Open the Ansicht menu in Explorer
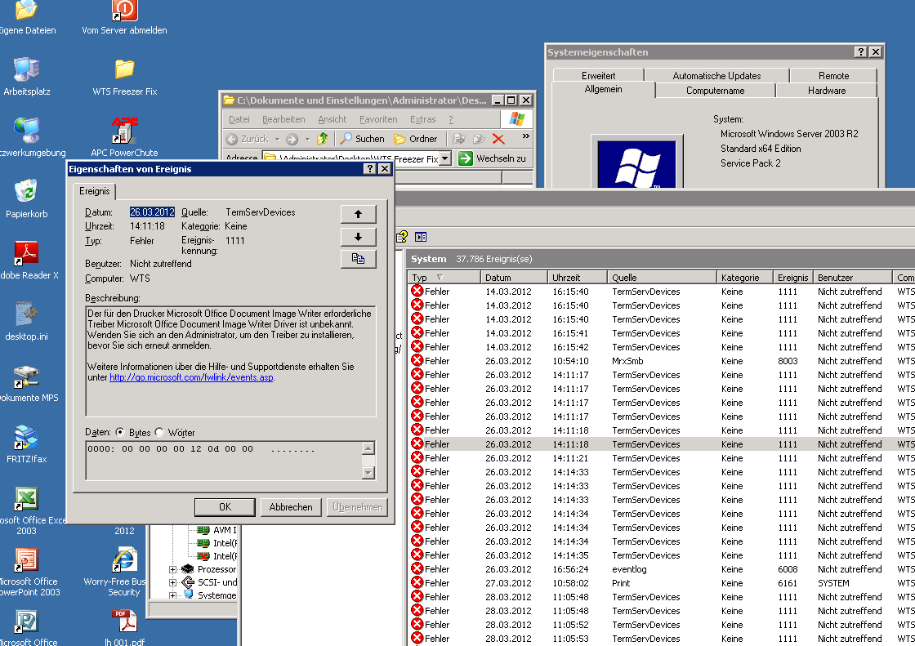This screenshot has height=646, width=915. coord(332,119)
